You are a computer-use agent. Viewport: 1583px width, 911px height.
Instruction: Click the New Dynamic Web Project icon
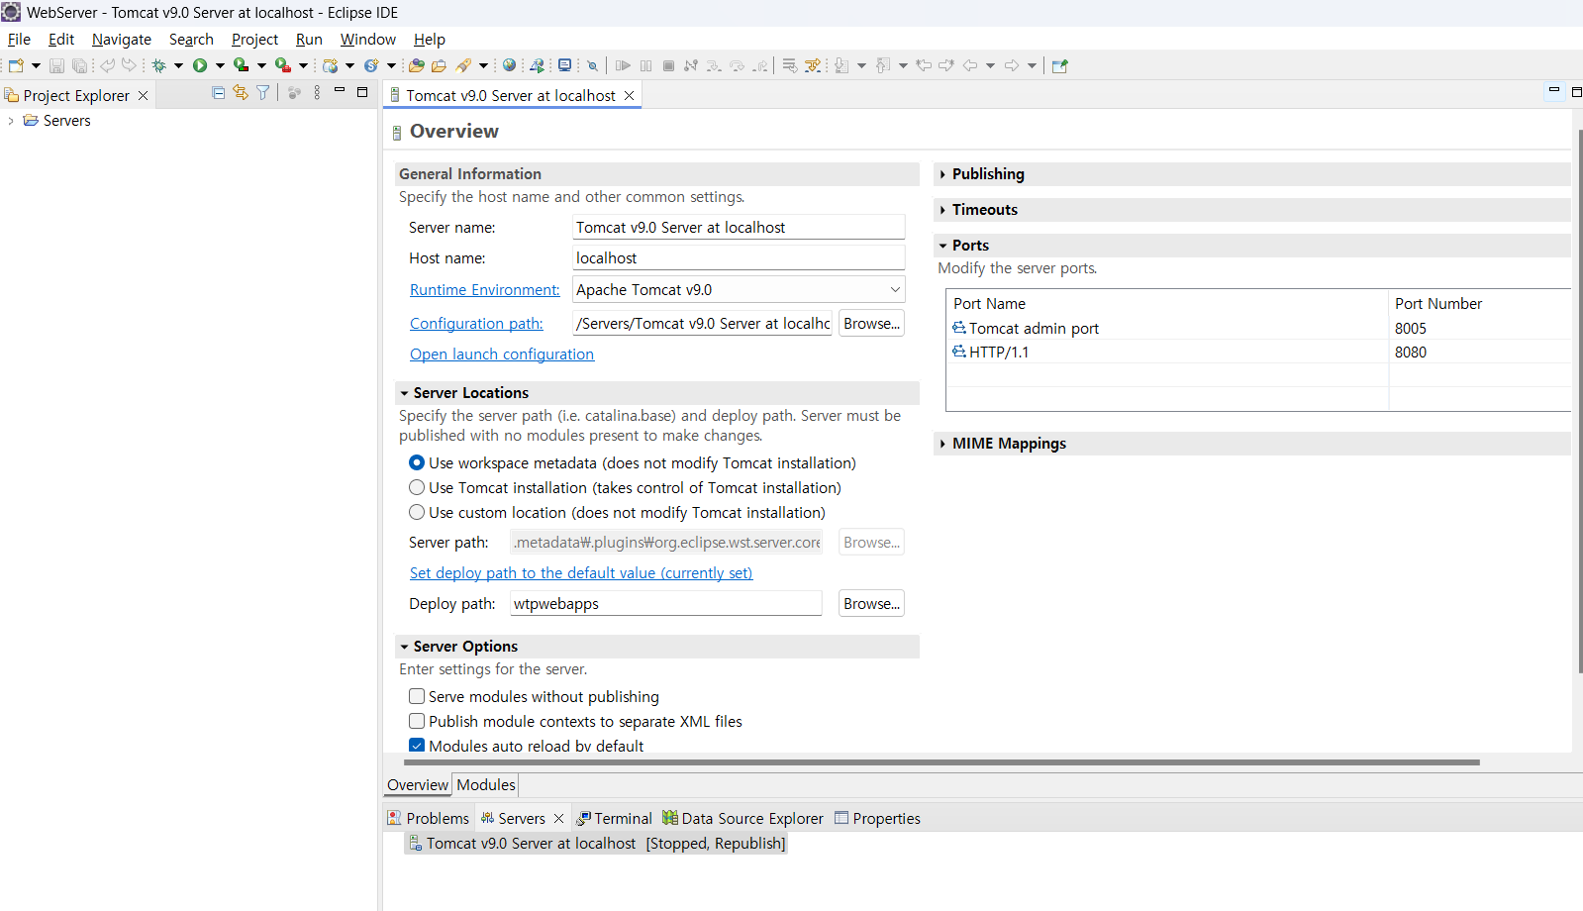pyautogui.click(x=331, y=65)
